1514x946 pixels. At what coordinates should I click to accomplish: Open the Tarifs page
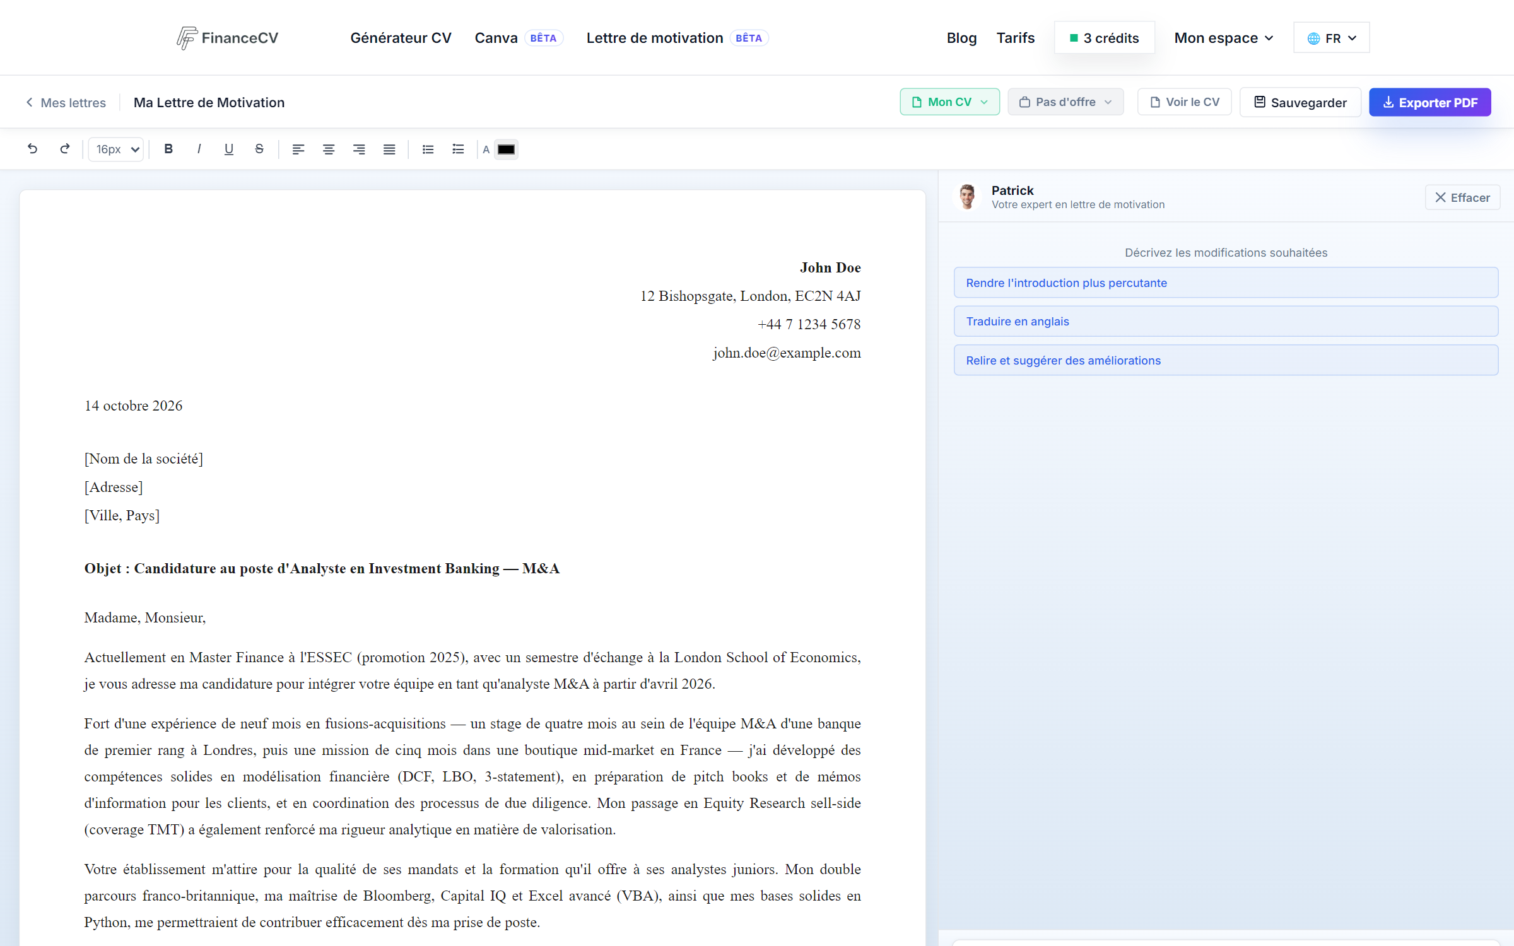tap(1016, 38)
